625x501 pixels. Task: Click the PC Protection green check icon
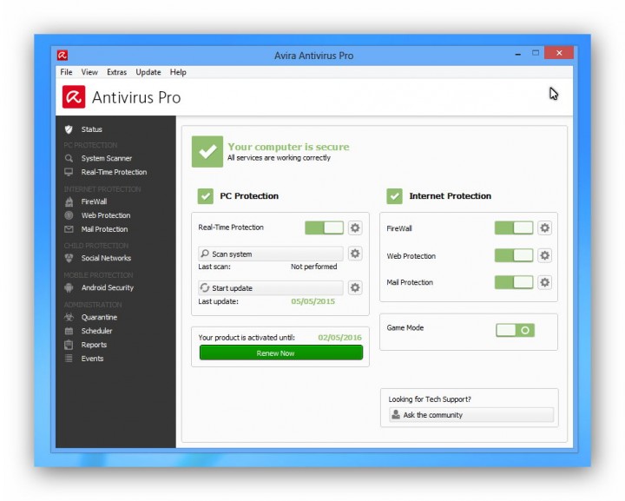205,196
